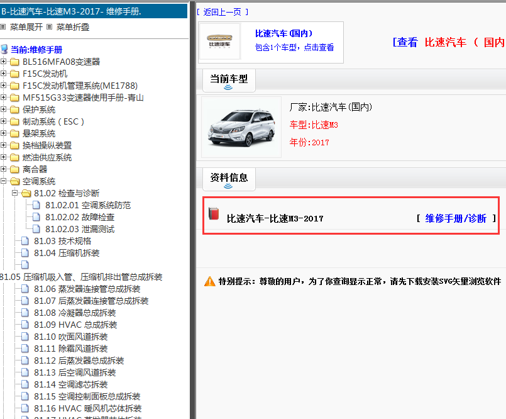Click the BL516MFA08变速器 folder icon

point(14,62)
